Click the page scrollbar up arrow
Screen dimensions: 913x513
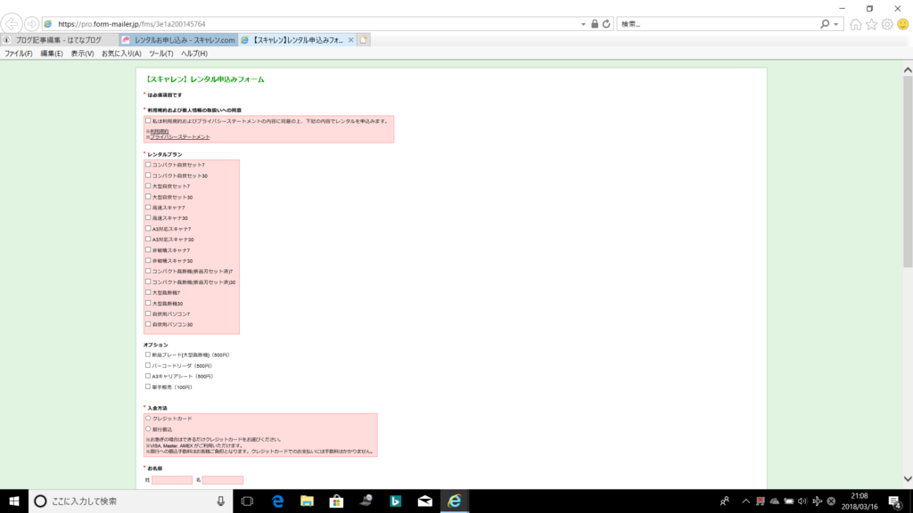pos(908,69)
